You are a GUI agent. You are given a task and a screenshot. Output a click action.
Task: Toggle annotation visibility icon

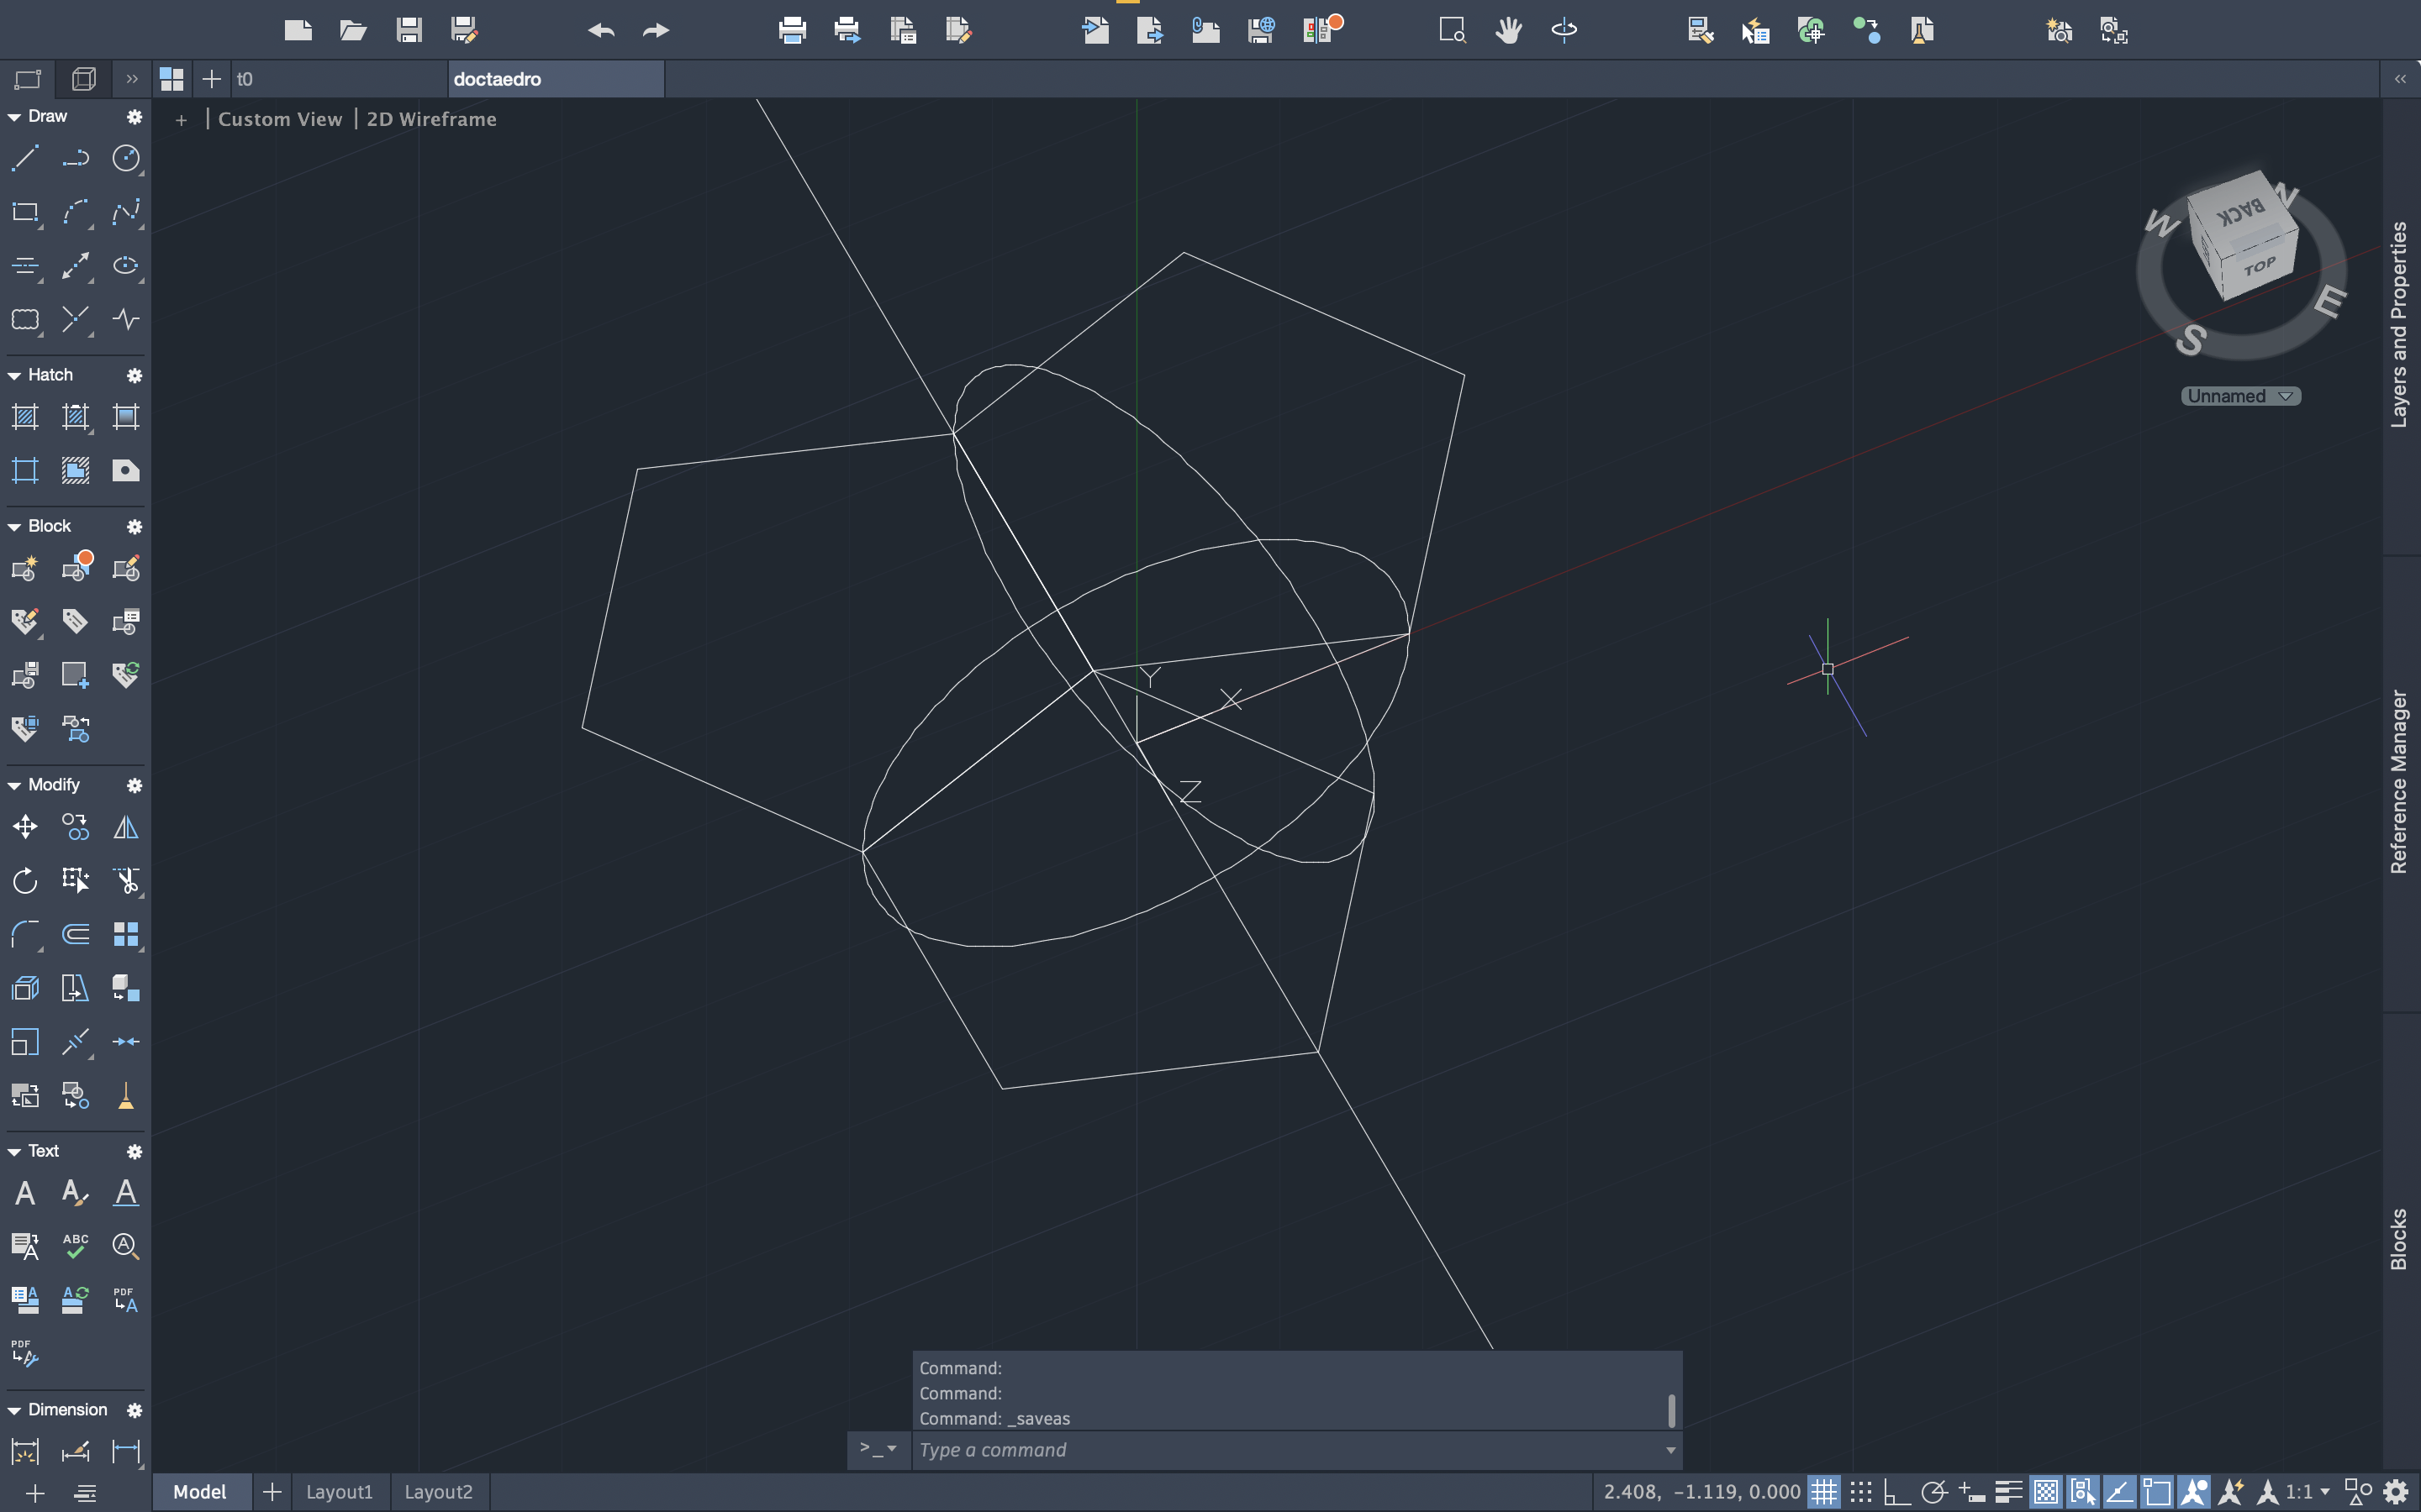(2194, 1492)
